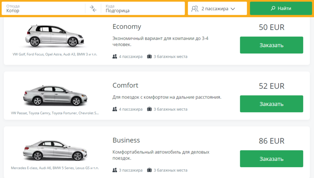This screenshot has height=178, width=314.
Task: Expand the 2 пассажира dropdown chevron
Action: coord(233,9)
